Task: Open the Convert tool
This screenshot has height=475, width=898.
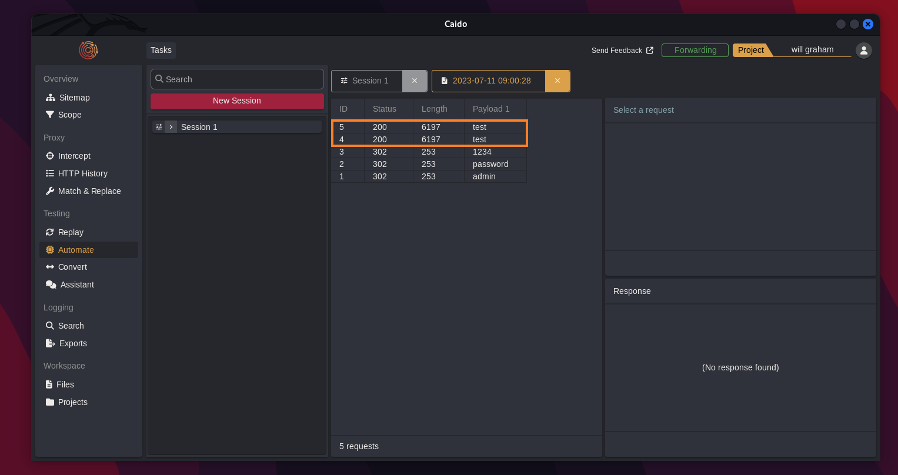Action: [89, 267]
